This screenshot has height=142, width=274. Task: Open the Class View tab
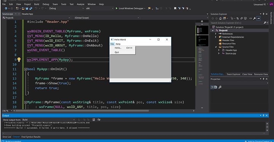(x=247, y=74)
